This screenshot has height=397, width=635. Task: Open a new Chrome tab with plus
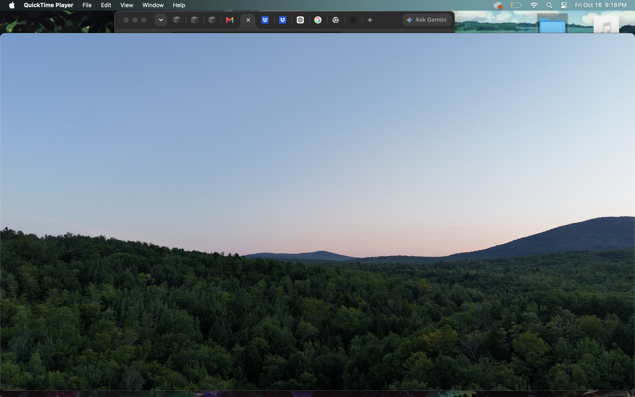[x=370, y=20]
